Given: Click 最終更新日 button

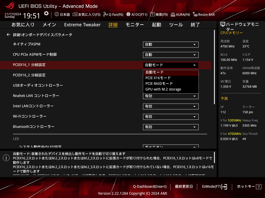Looking at the screenshot, I should tap(184, 187).
